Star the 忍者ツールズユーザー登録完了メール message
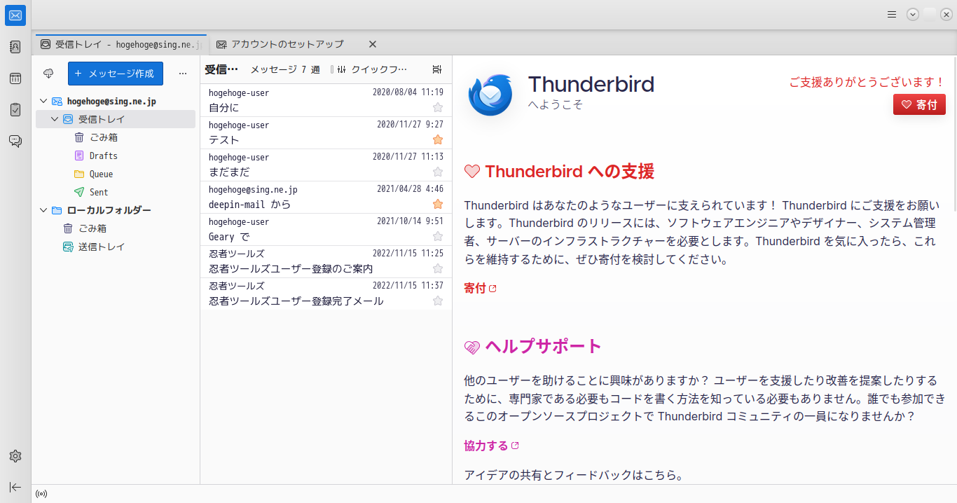The height and width of the screenshot is (503, 957). 438,301
